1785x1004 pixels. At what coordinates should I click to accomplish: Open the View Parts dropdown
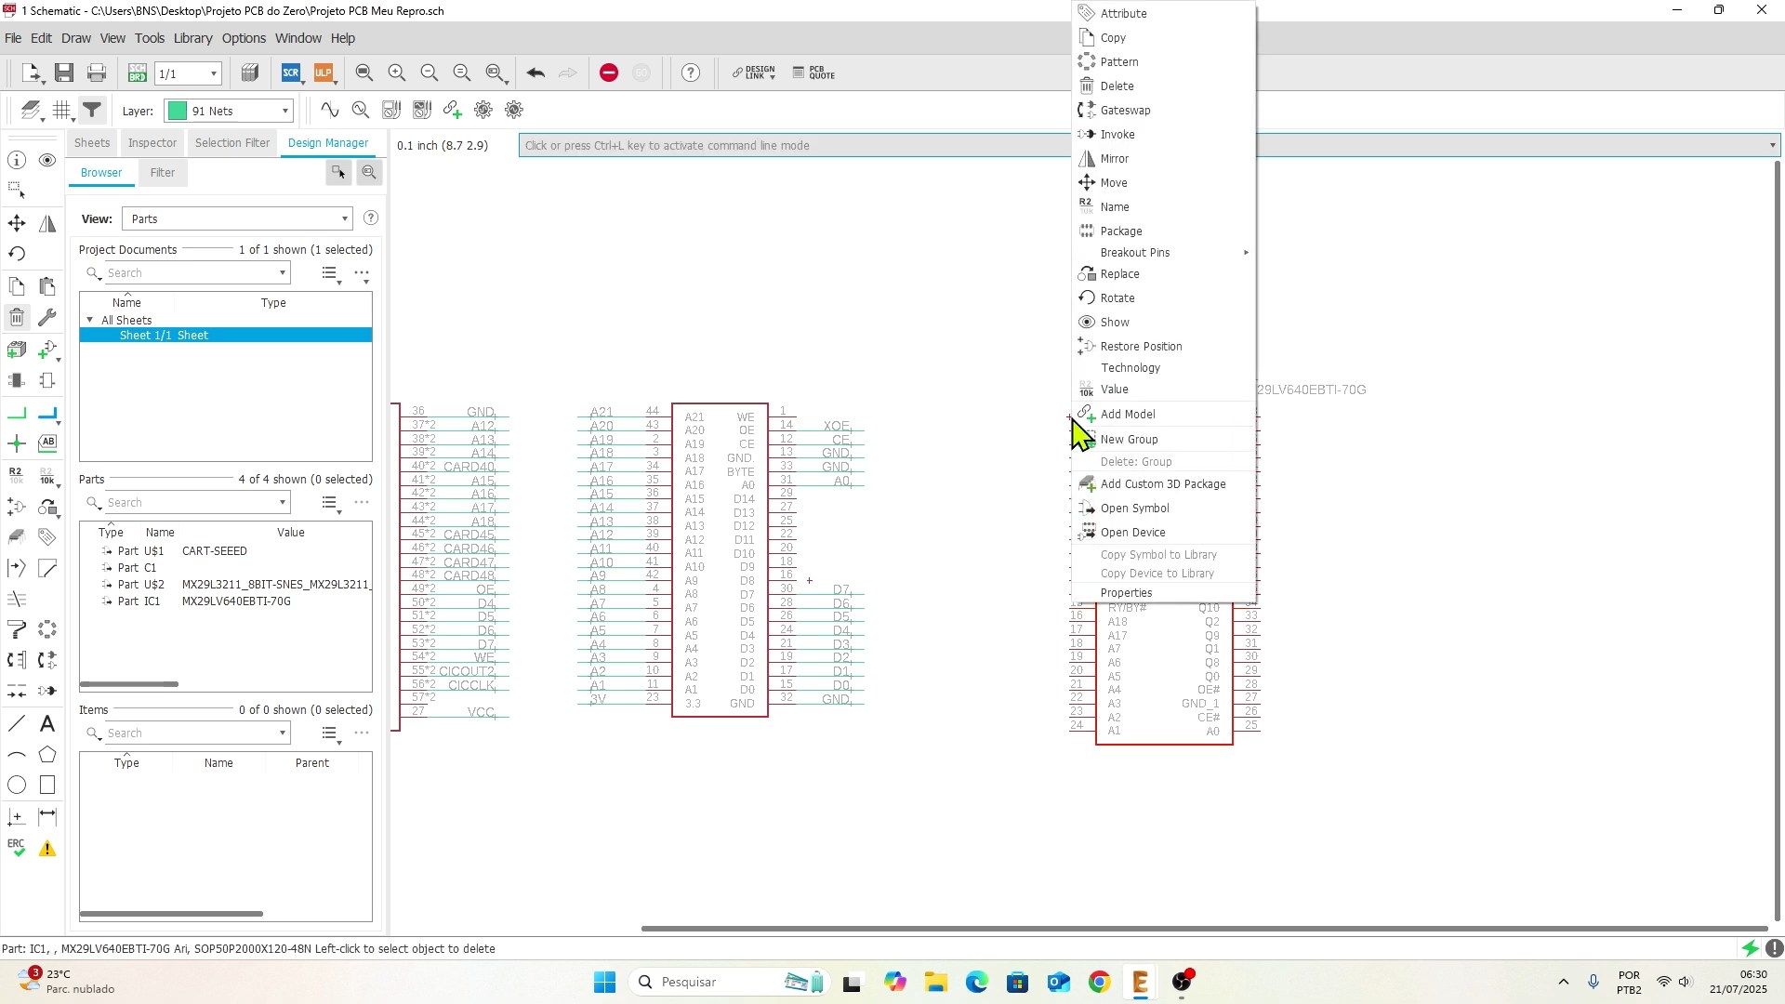pyautogui.click(x=237, y=219)
